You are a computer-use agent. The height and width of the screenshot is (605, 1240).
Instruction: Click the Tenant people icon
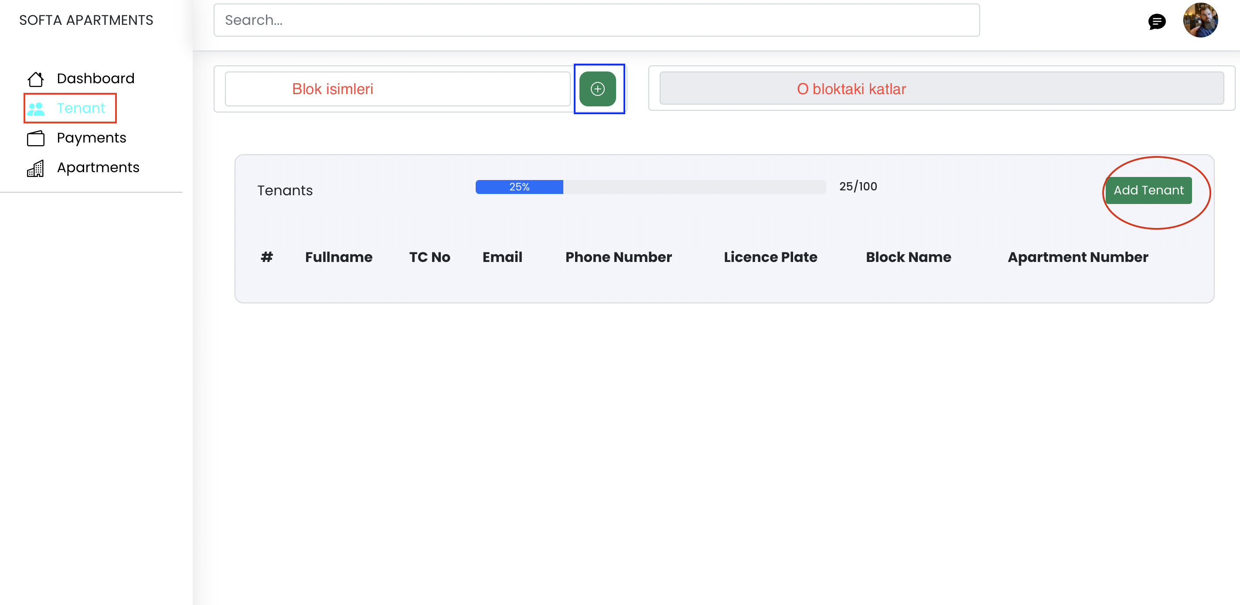36,109
